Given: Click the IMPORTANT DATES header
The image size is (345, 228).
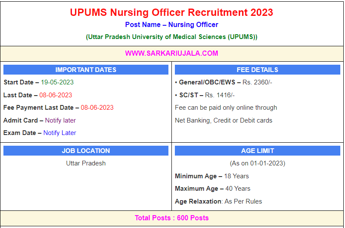Looking at the screenshot, I should (x=86, y=70).
